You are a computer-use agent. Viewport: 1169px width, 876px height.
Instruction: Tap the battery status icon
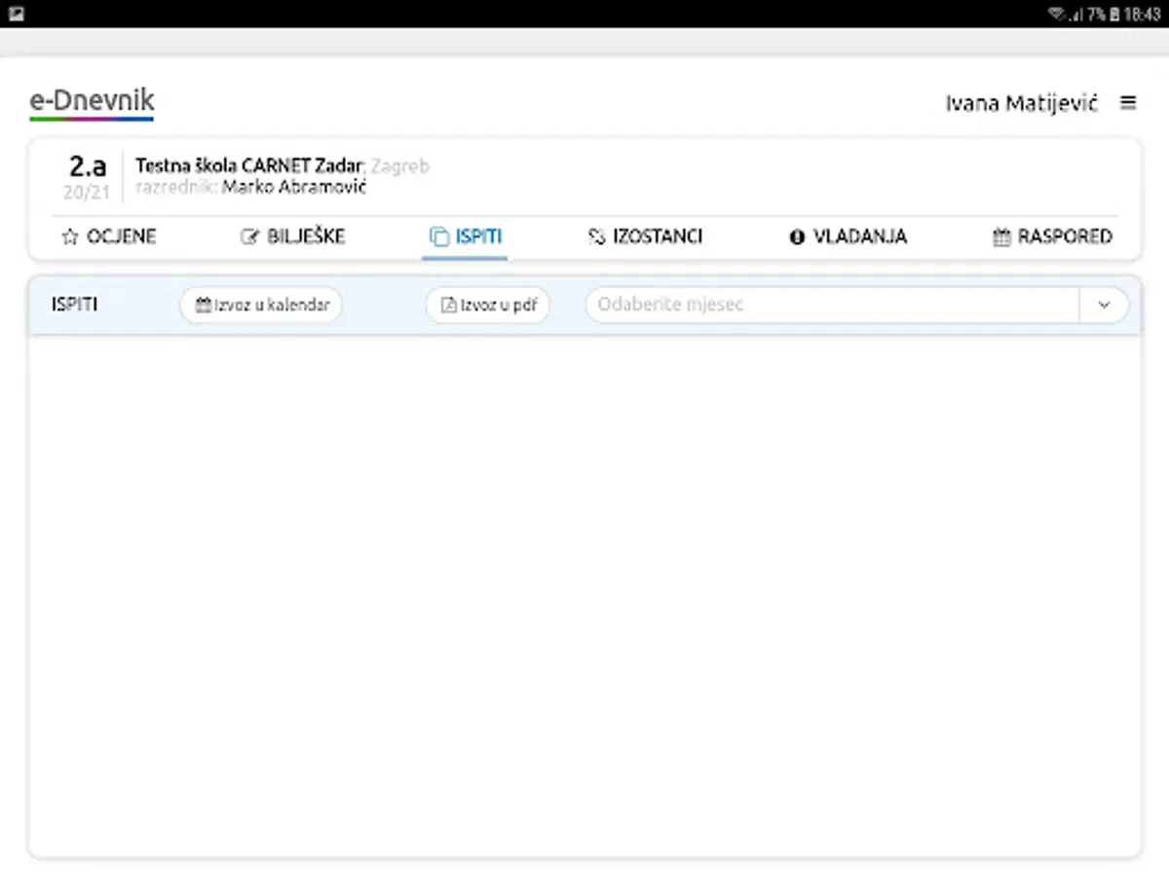point(1115,15)
